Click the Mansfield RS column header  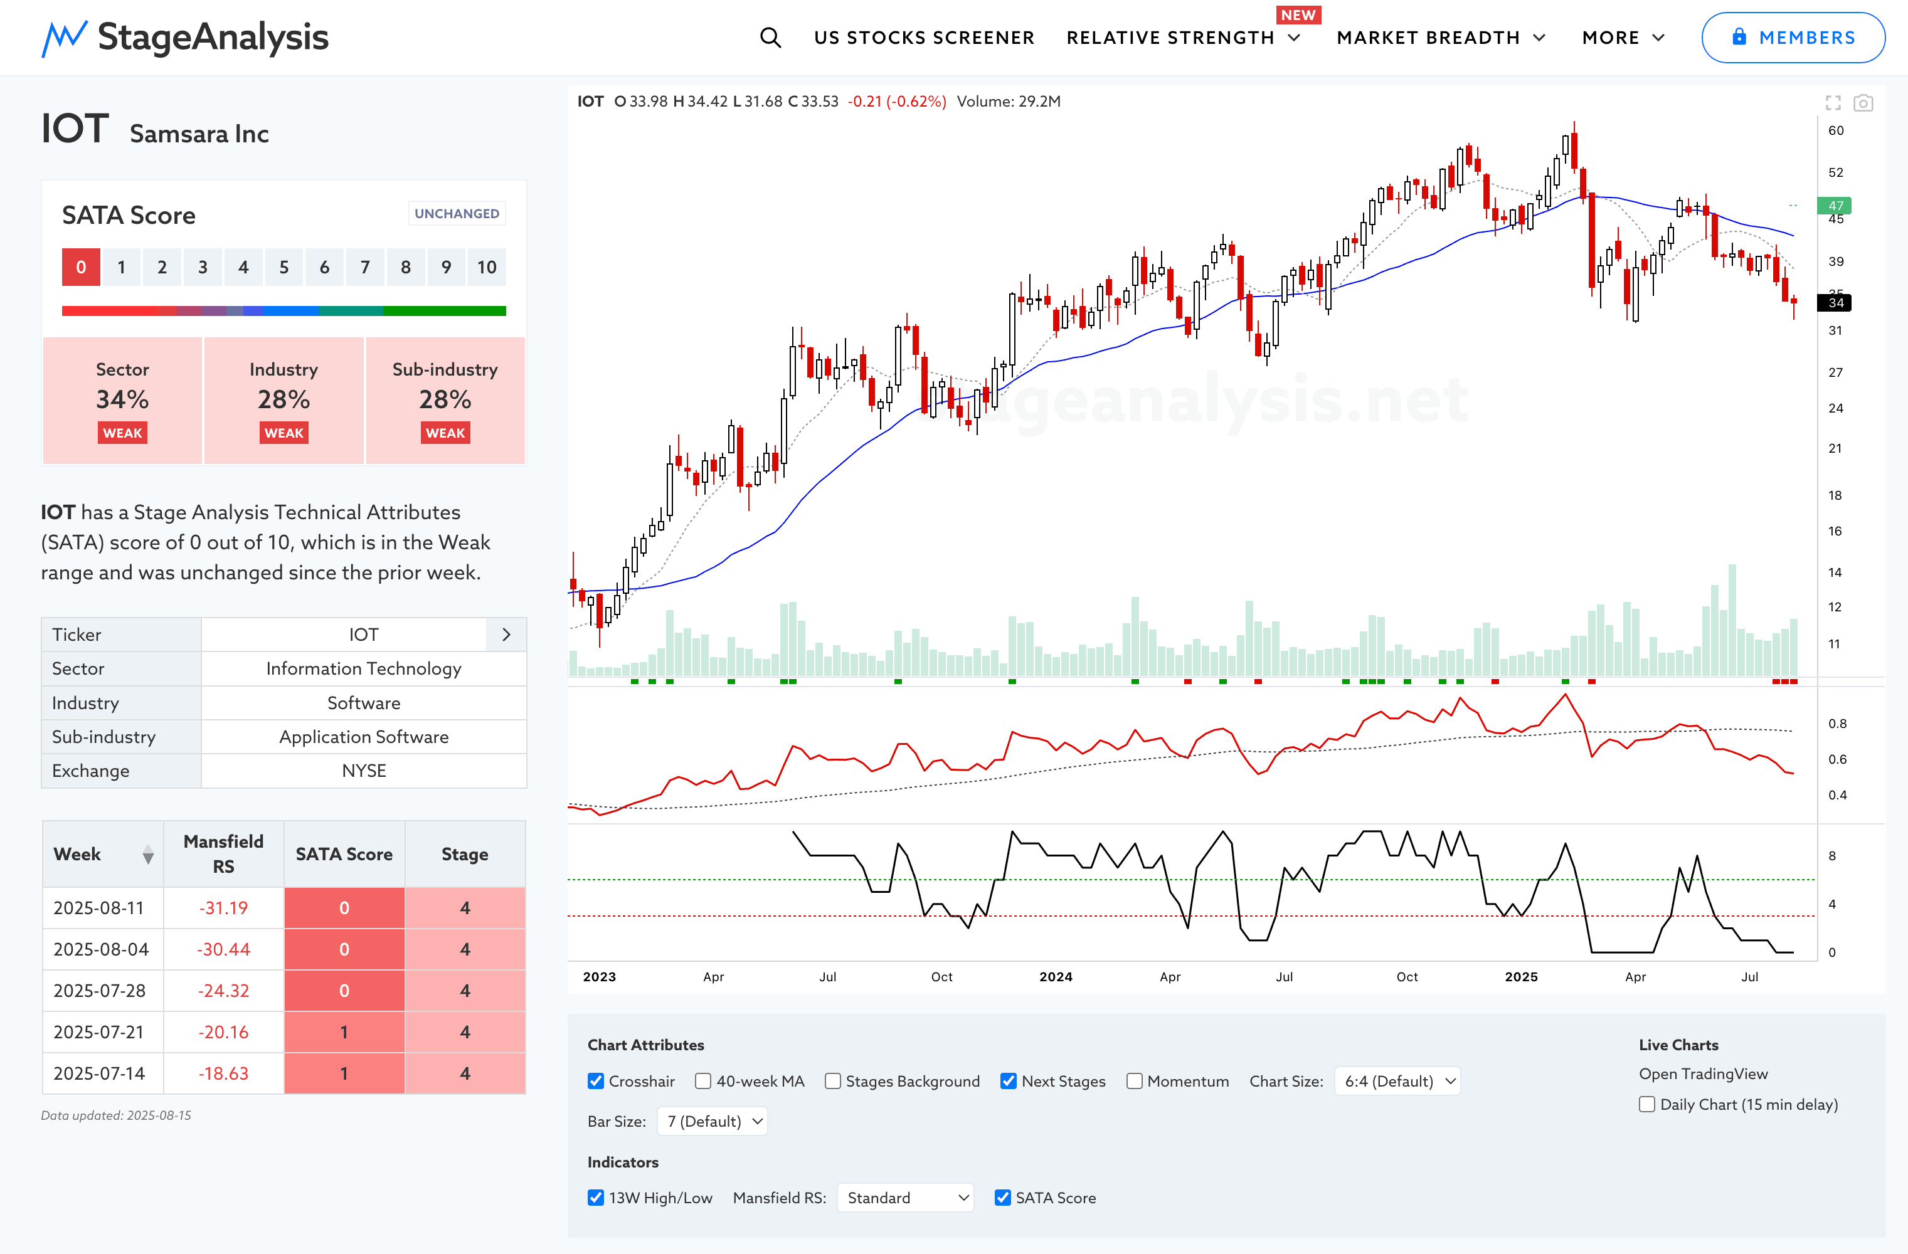224,854
